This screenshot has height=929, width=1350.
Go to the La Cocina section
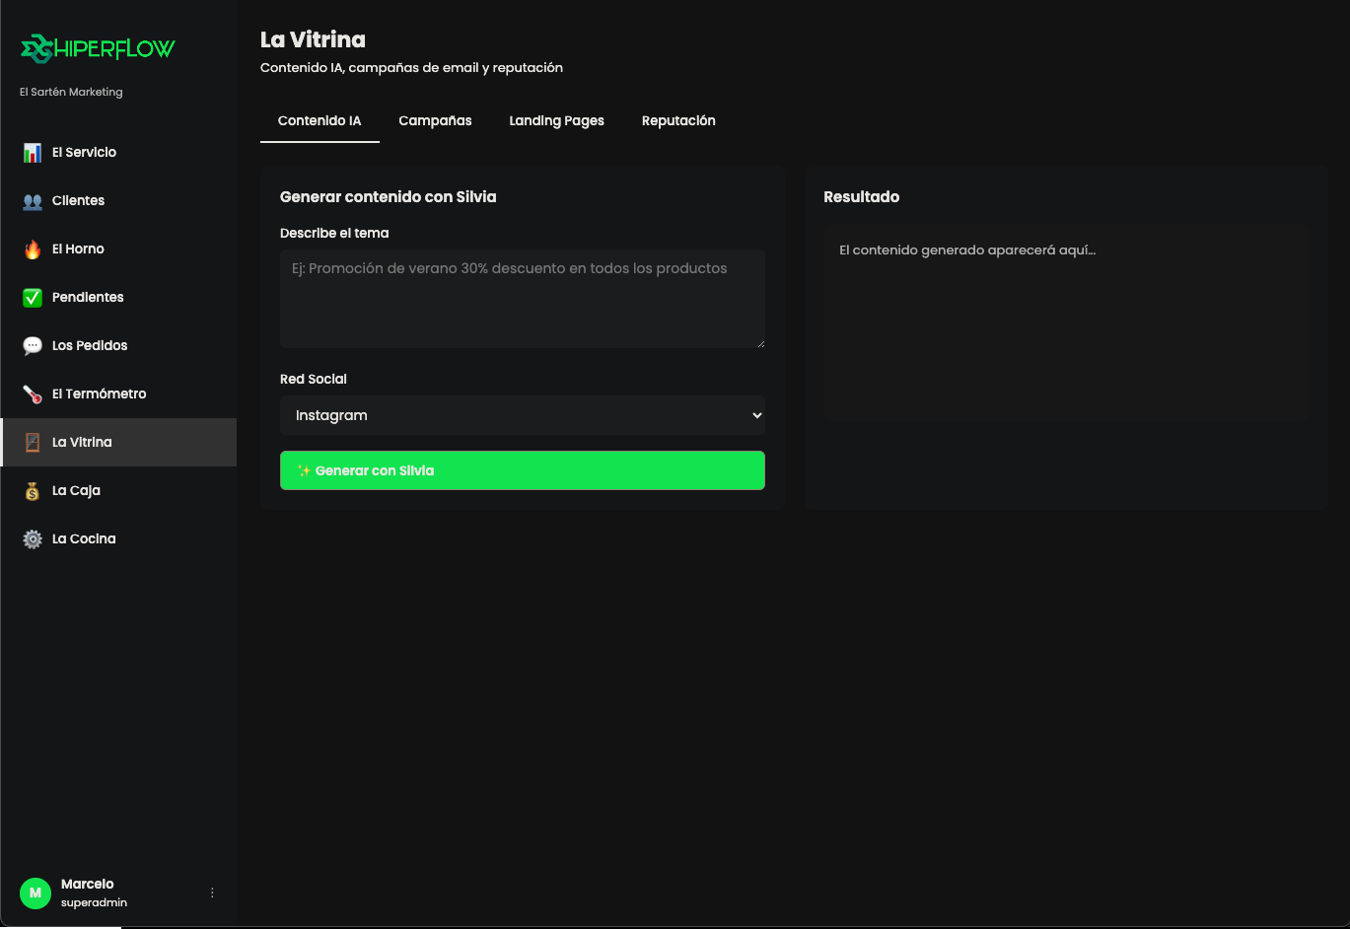118,539
